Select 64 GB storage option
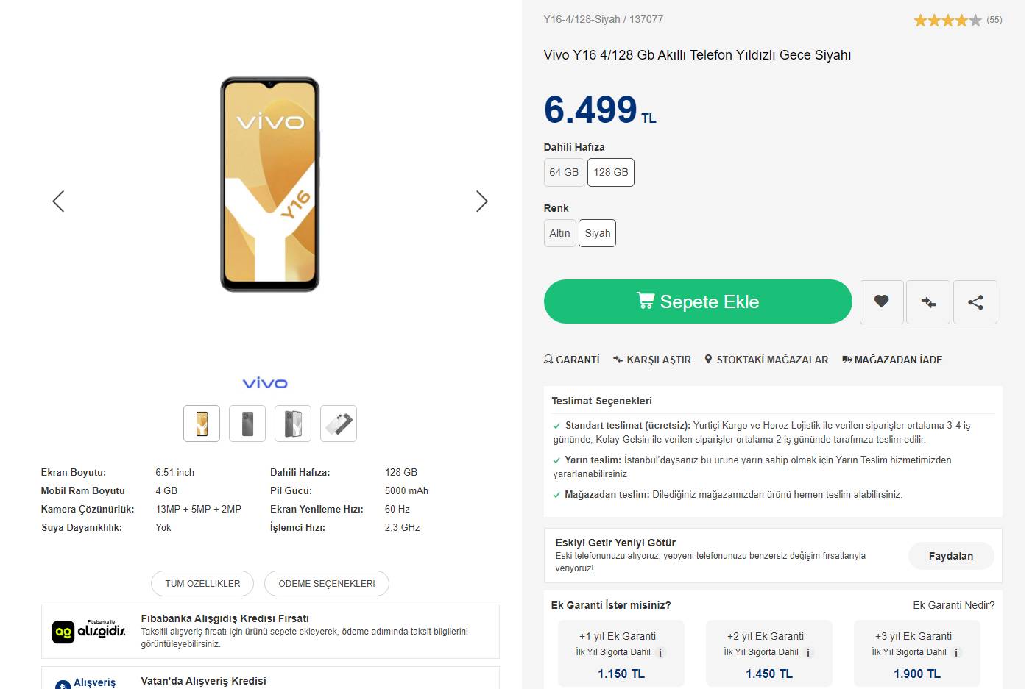Viewport: 1032px width, 689px height. click(564, 172)
